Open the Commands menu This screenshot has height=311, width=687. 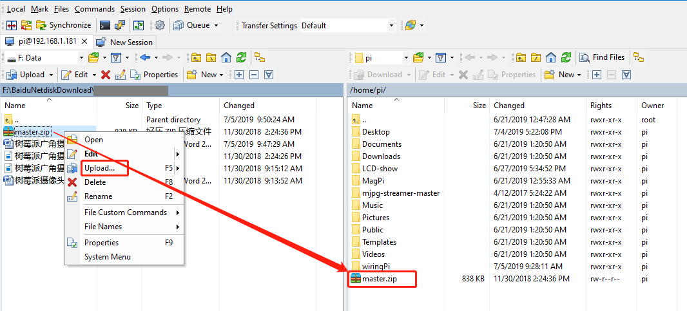(x=95, y=9)
